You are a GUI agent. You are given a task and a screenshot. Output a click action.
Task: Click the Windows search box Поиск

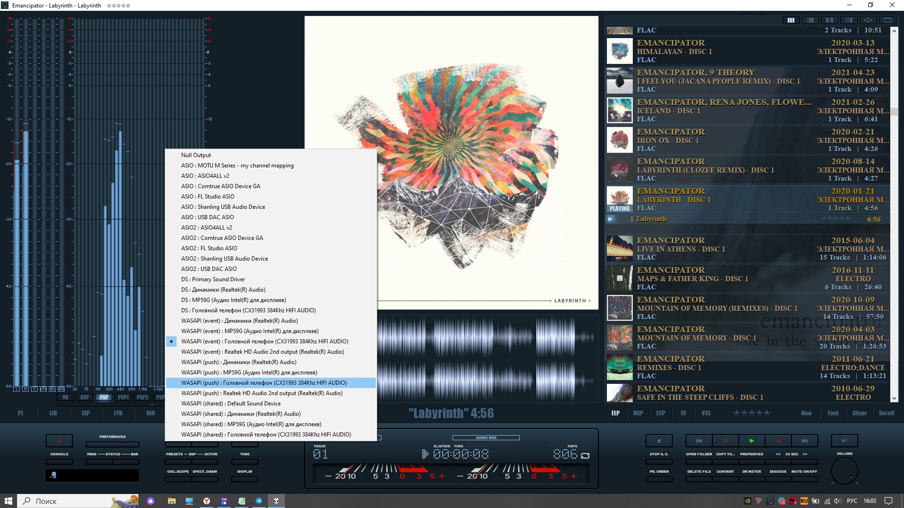78,501
